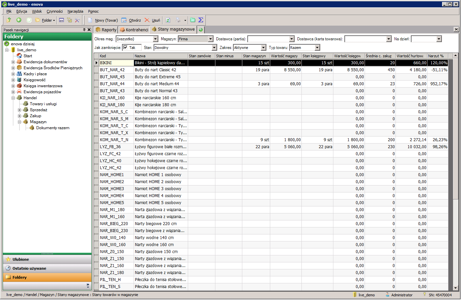Click the Otwórz button
The height and width of the screenshot is (301, 462).
click(x=131, y=20)
